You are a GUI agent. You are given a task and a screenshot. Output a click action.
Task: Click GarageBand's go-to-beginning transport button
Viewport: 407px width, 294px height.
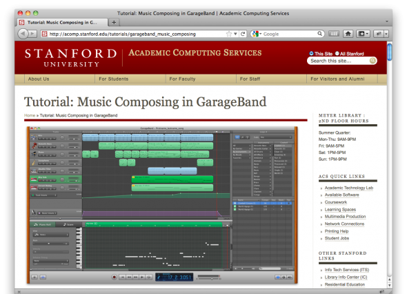point(123,277)
